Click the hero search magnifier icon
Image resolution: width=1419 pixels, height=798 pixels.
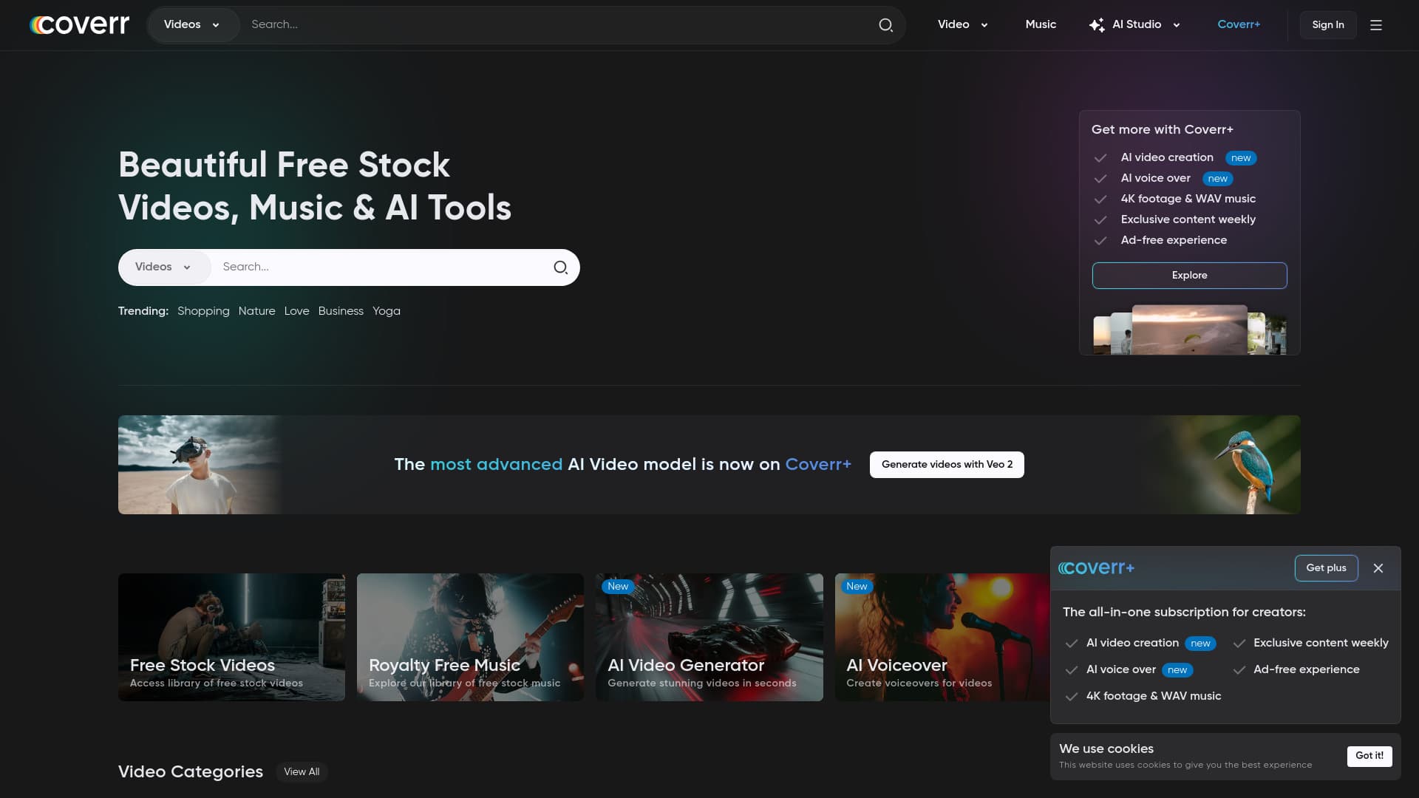(x=560, y=267)
